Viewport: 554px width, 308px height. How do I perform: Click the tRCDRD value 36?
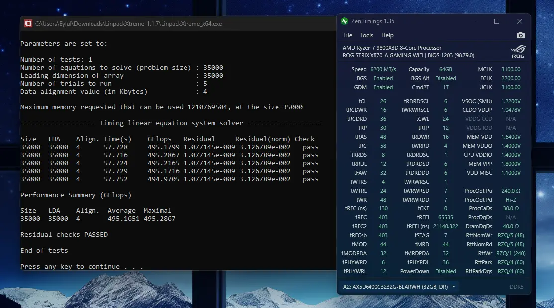tap(383, 119)
